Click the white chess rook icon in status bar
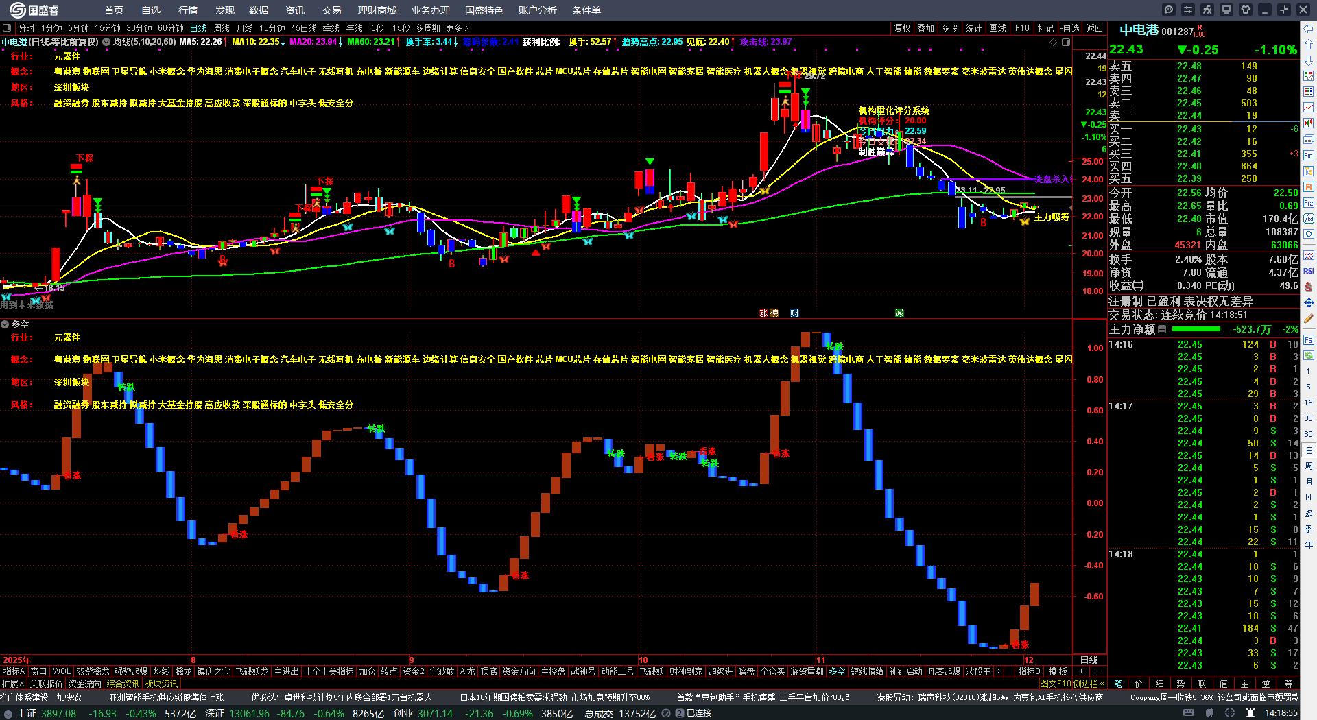Viewport: 1317px width, 720px height. 1250,713
